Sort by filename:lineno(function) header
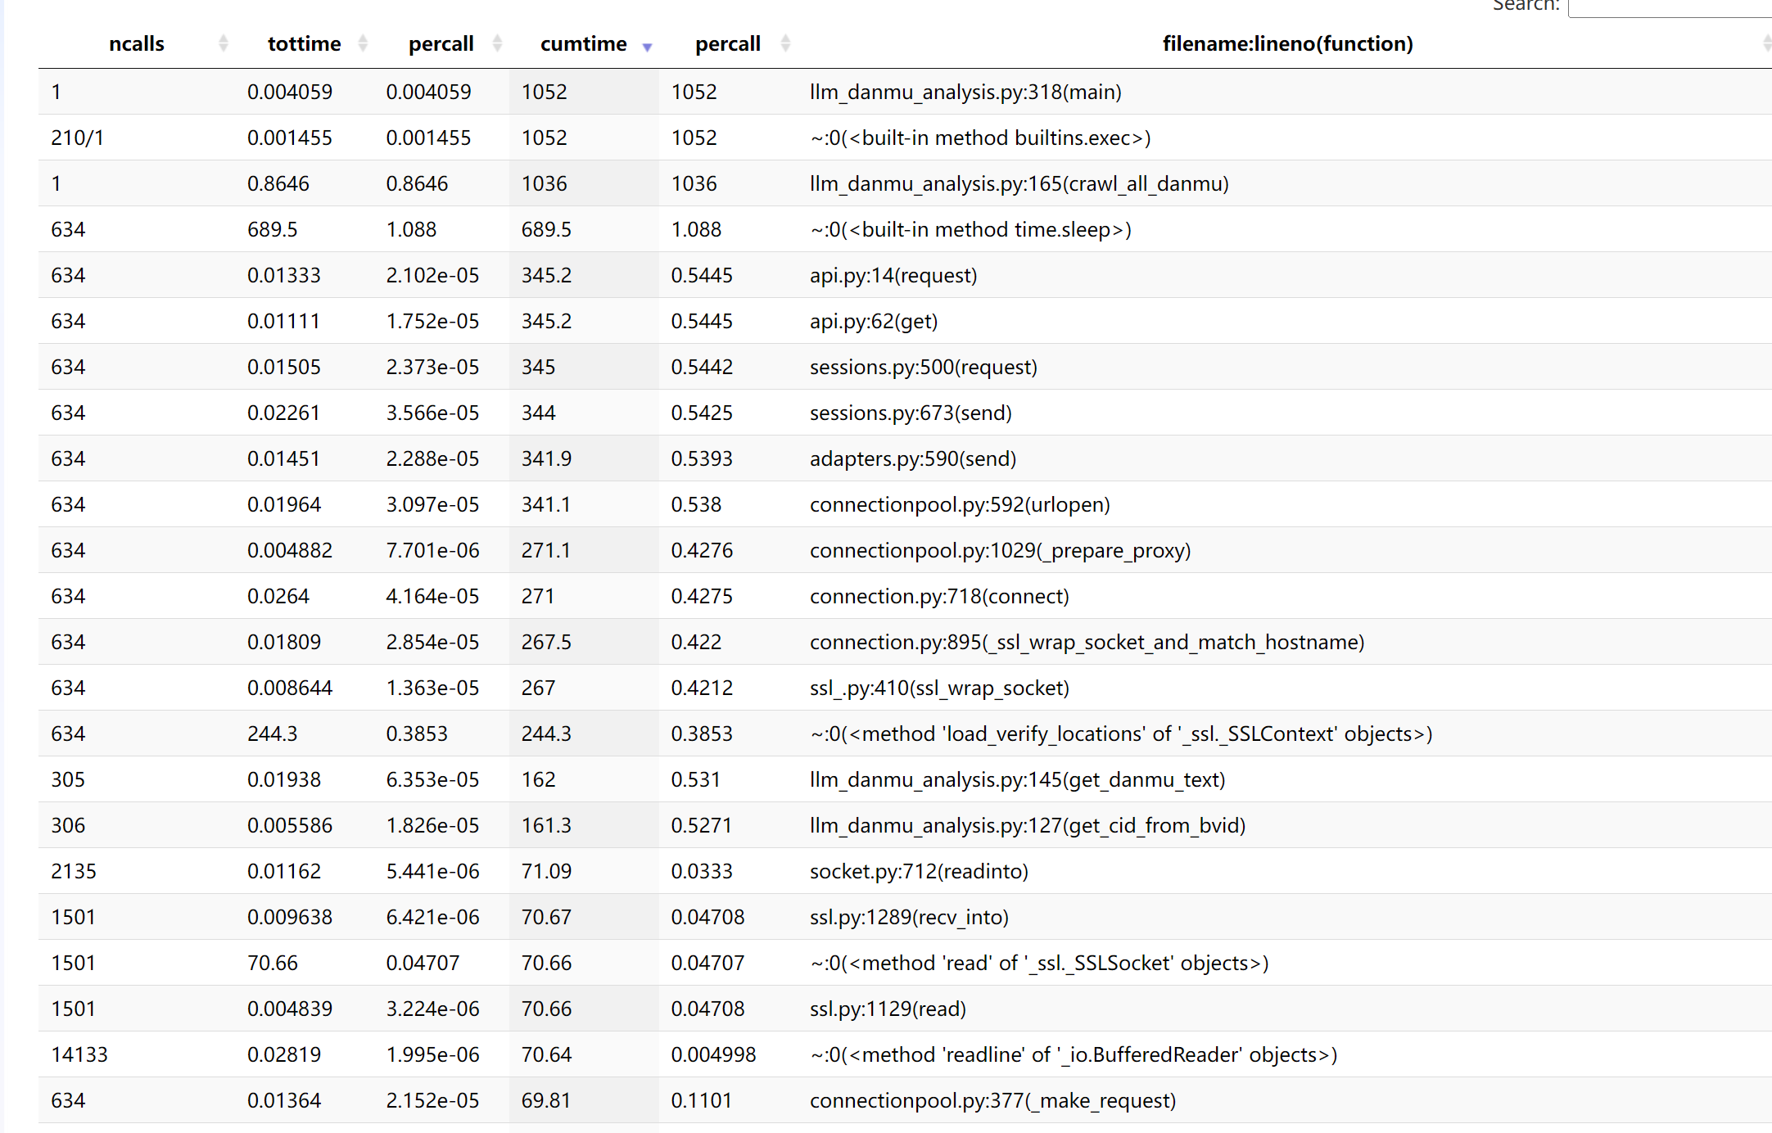 1287,43
